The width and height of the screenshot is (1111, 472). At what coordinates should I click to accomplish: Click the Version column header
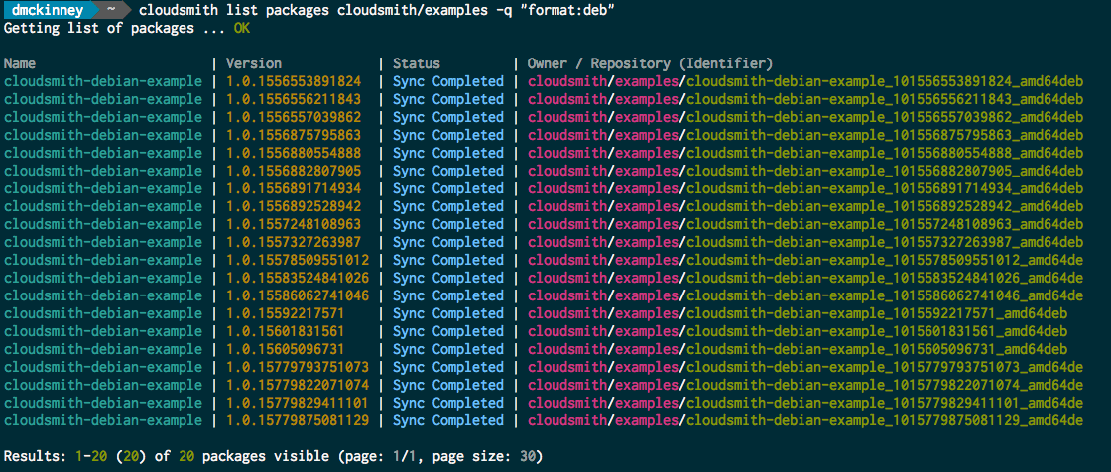click(254, 63)
